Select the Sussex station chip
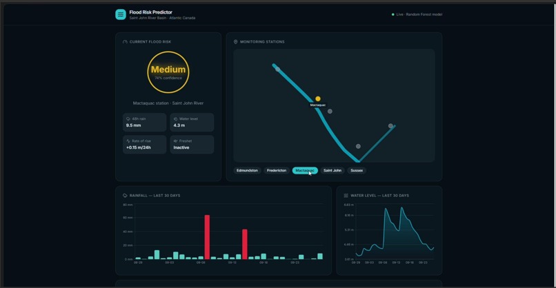The height and width of the screenshot is (288, 556). [357, 170]
